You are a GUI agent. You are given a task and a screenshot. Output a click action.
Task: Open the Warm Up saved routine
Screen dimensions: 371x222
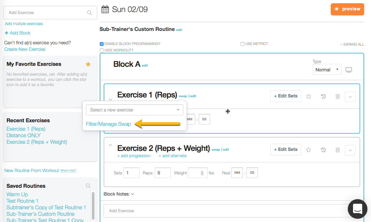pyautogui.click(x=17, y=194)
